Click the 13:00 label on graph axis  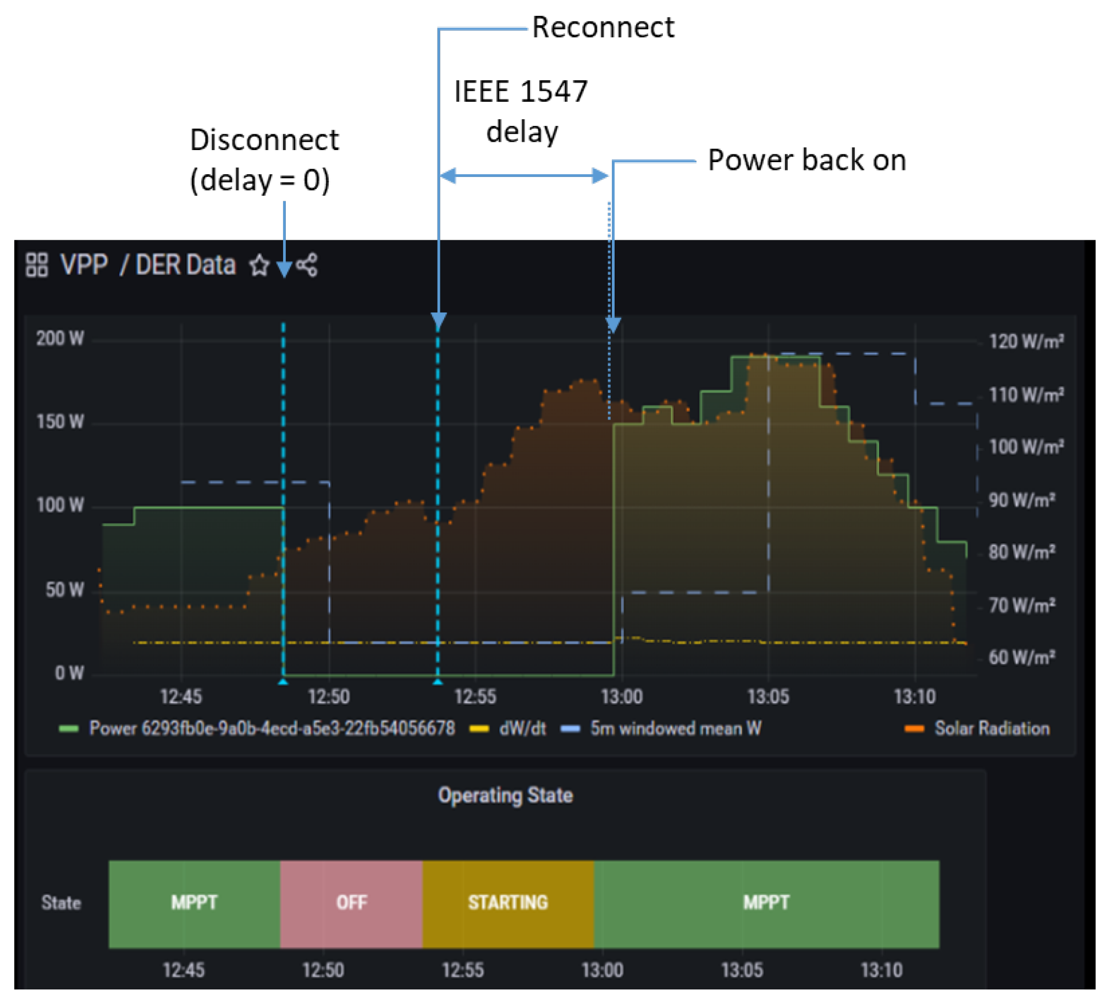(622, 698)
